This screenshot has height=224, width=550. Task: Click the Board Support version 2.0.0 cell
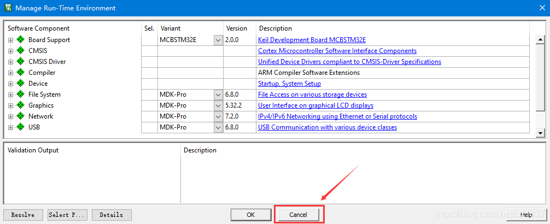tap(239, 40)
